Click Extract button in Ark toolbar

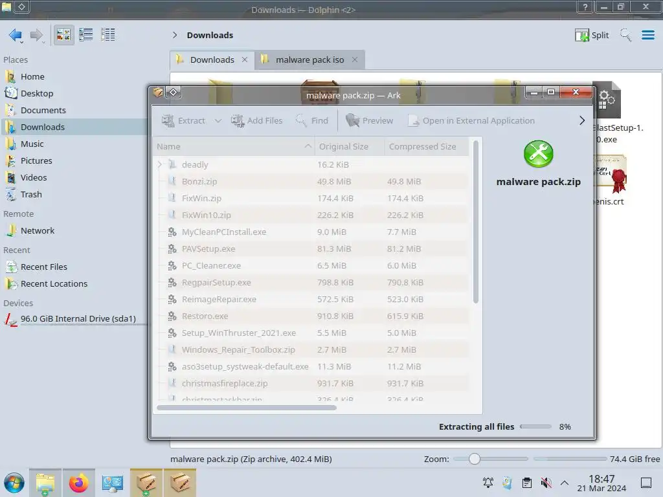[183, 121]
